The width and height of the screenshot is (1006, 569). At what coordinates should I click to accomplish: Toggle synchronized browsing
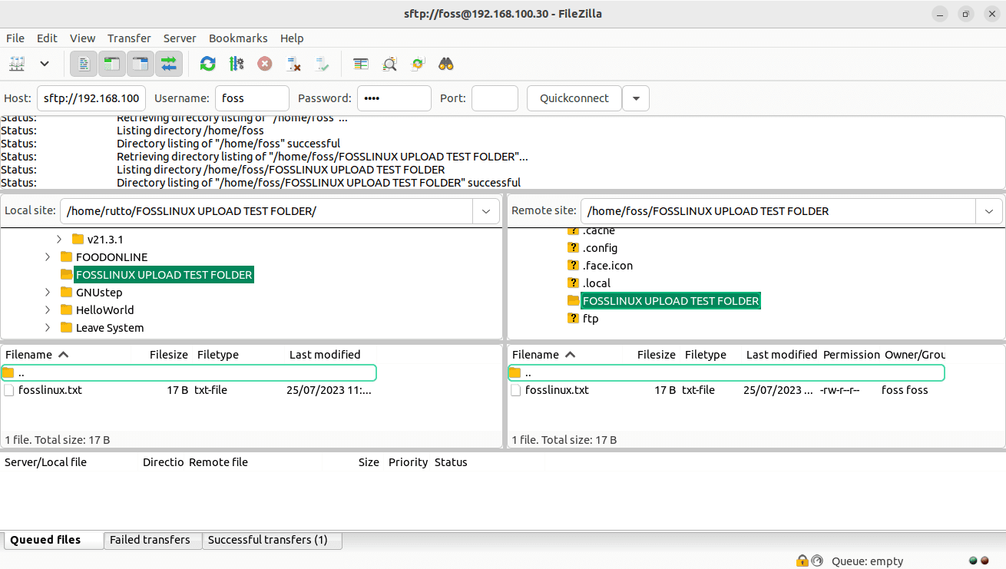click(x=418, y=64)
